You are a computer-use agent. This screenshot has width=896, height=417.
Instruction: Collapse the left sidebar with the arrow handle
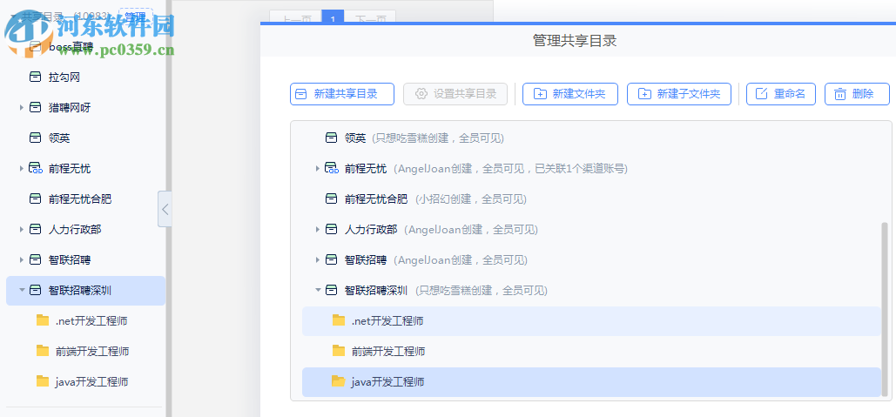click(165, 209)
